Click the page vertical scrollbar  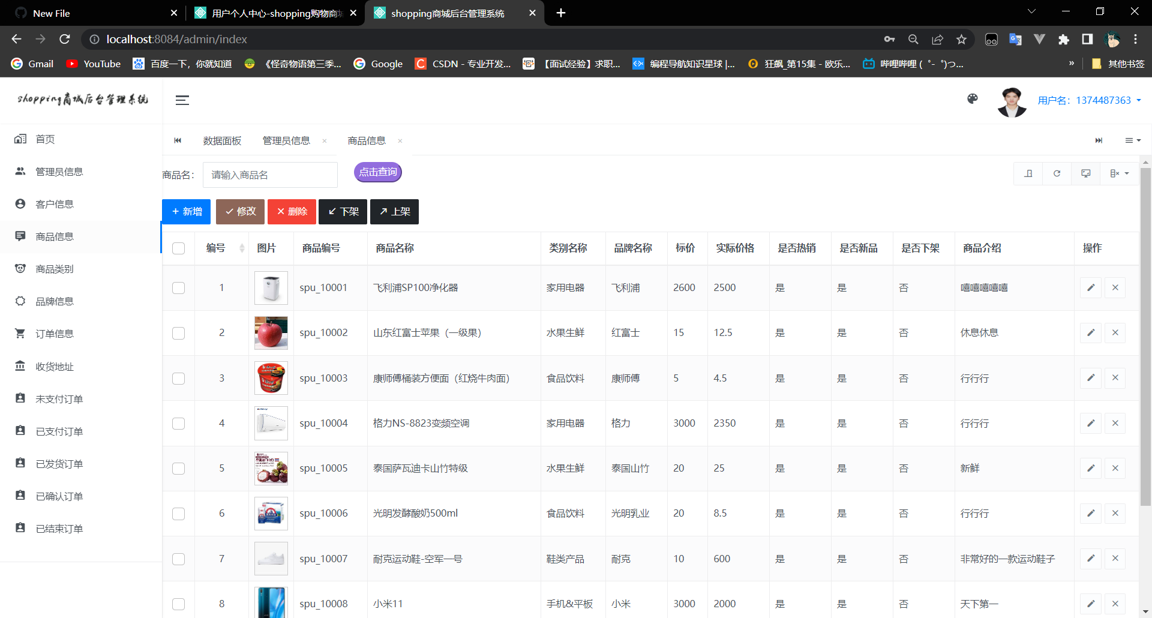pos(1145,336)
